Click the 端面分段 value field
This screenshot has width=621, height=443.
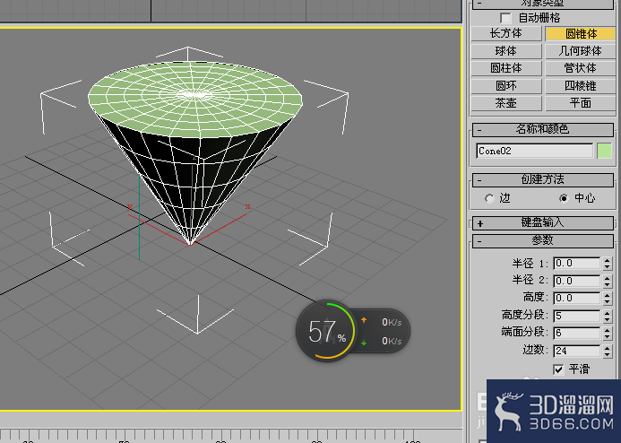pos(577,333)
